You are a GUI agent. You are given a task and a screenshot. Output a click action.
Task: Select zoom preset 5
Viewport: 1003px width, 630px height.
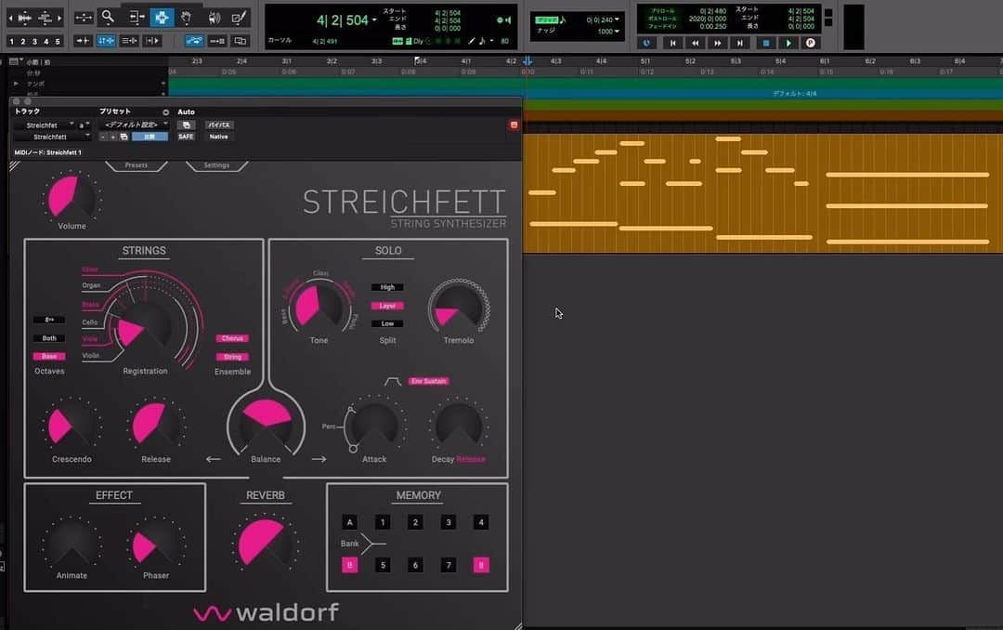58,42
